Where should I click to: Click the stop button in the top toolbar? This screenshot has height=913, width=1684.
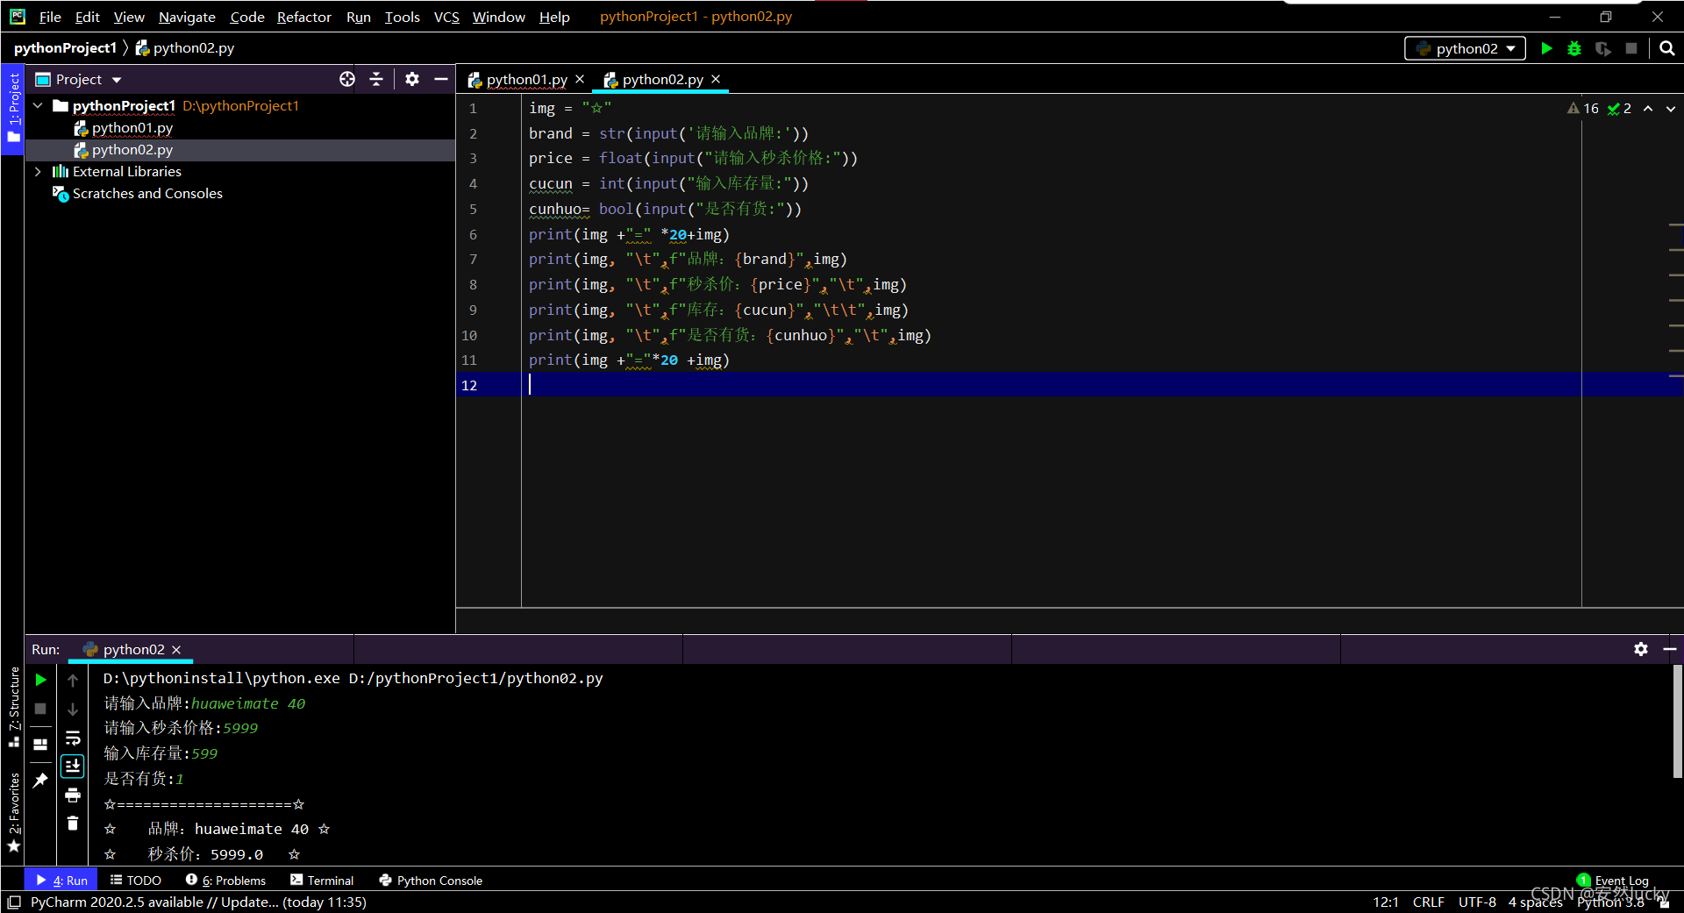click(x=1631, y=48)
